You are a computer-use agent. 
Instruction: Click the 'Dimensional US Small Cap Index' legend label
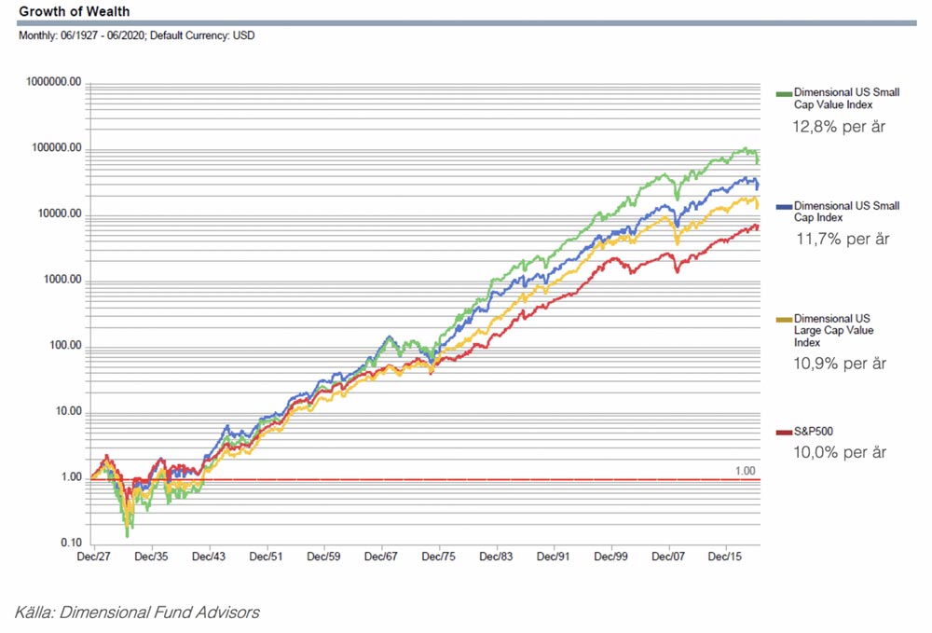[846, 212]
